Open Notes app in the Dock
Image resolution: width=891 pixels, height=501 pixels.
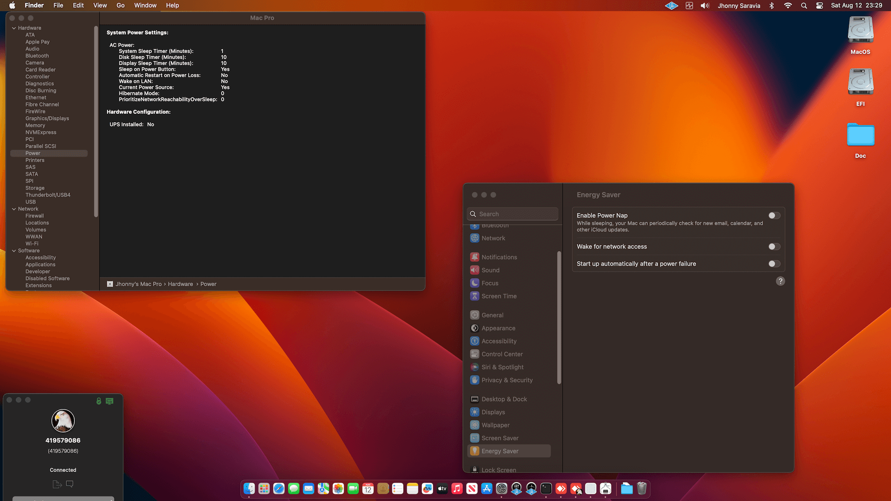pos(413,488)
